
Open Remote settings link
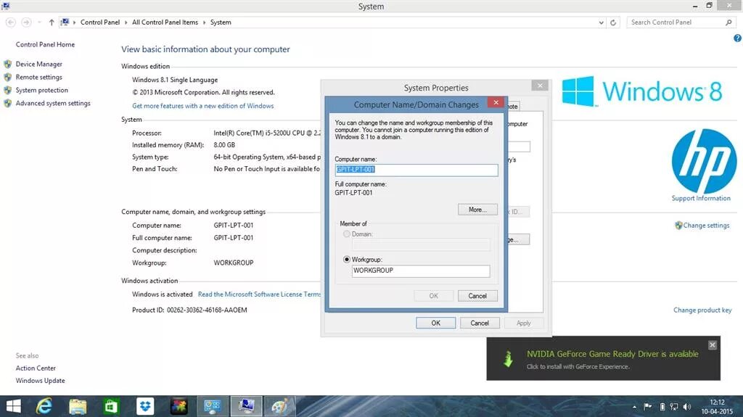(x=39, y=78)
